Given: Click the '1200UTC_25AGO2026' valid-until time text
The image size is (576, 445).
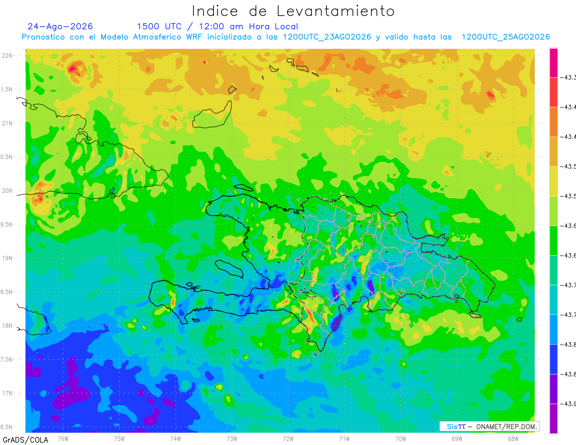Looking at the screenshot, I should (505, 37).
